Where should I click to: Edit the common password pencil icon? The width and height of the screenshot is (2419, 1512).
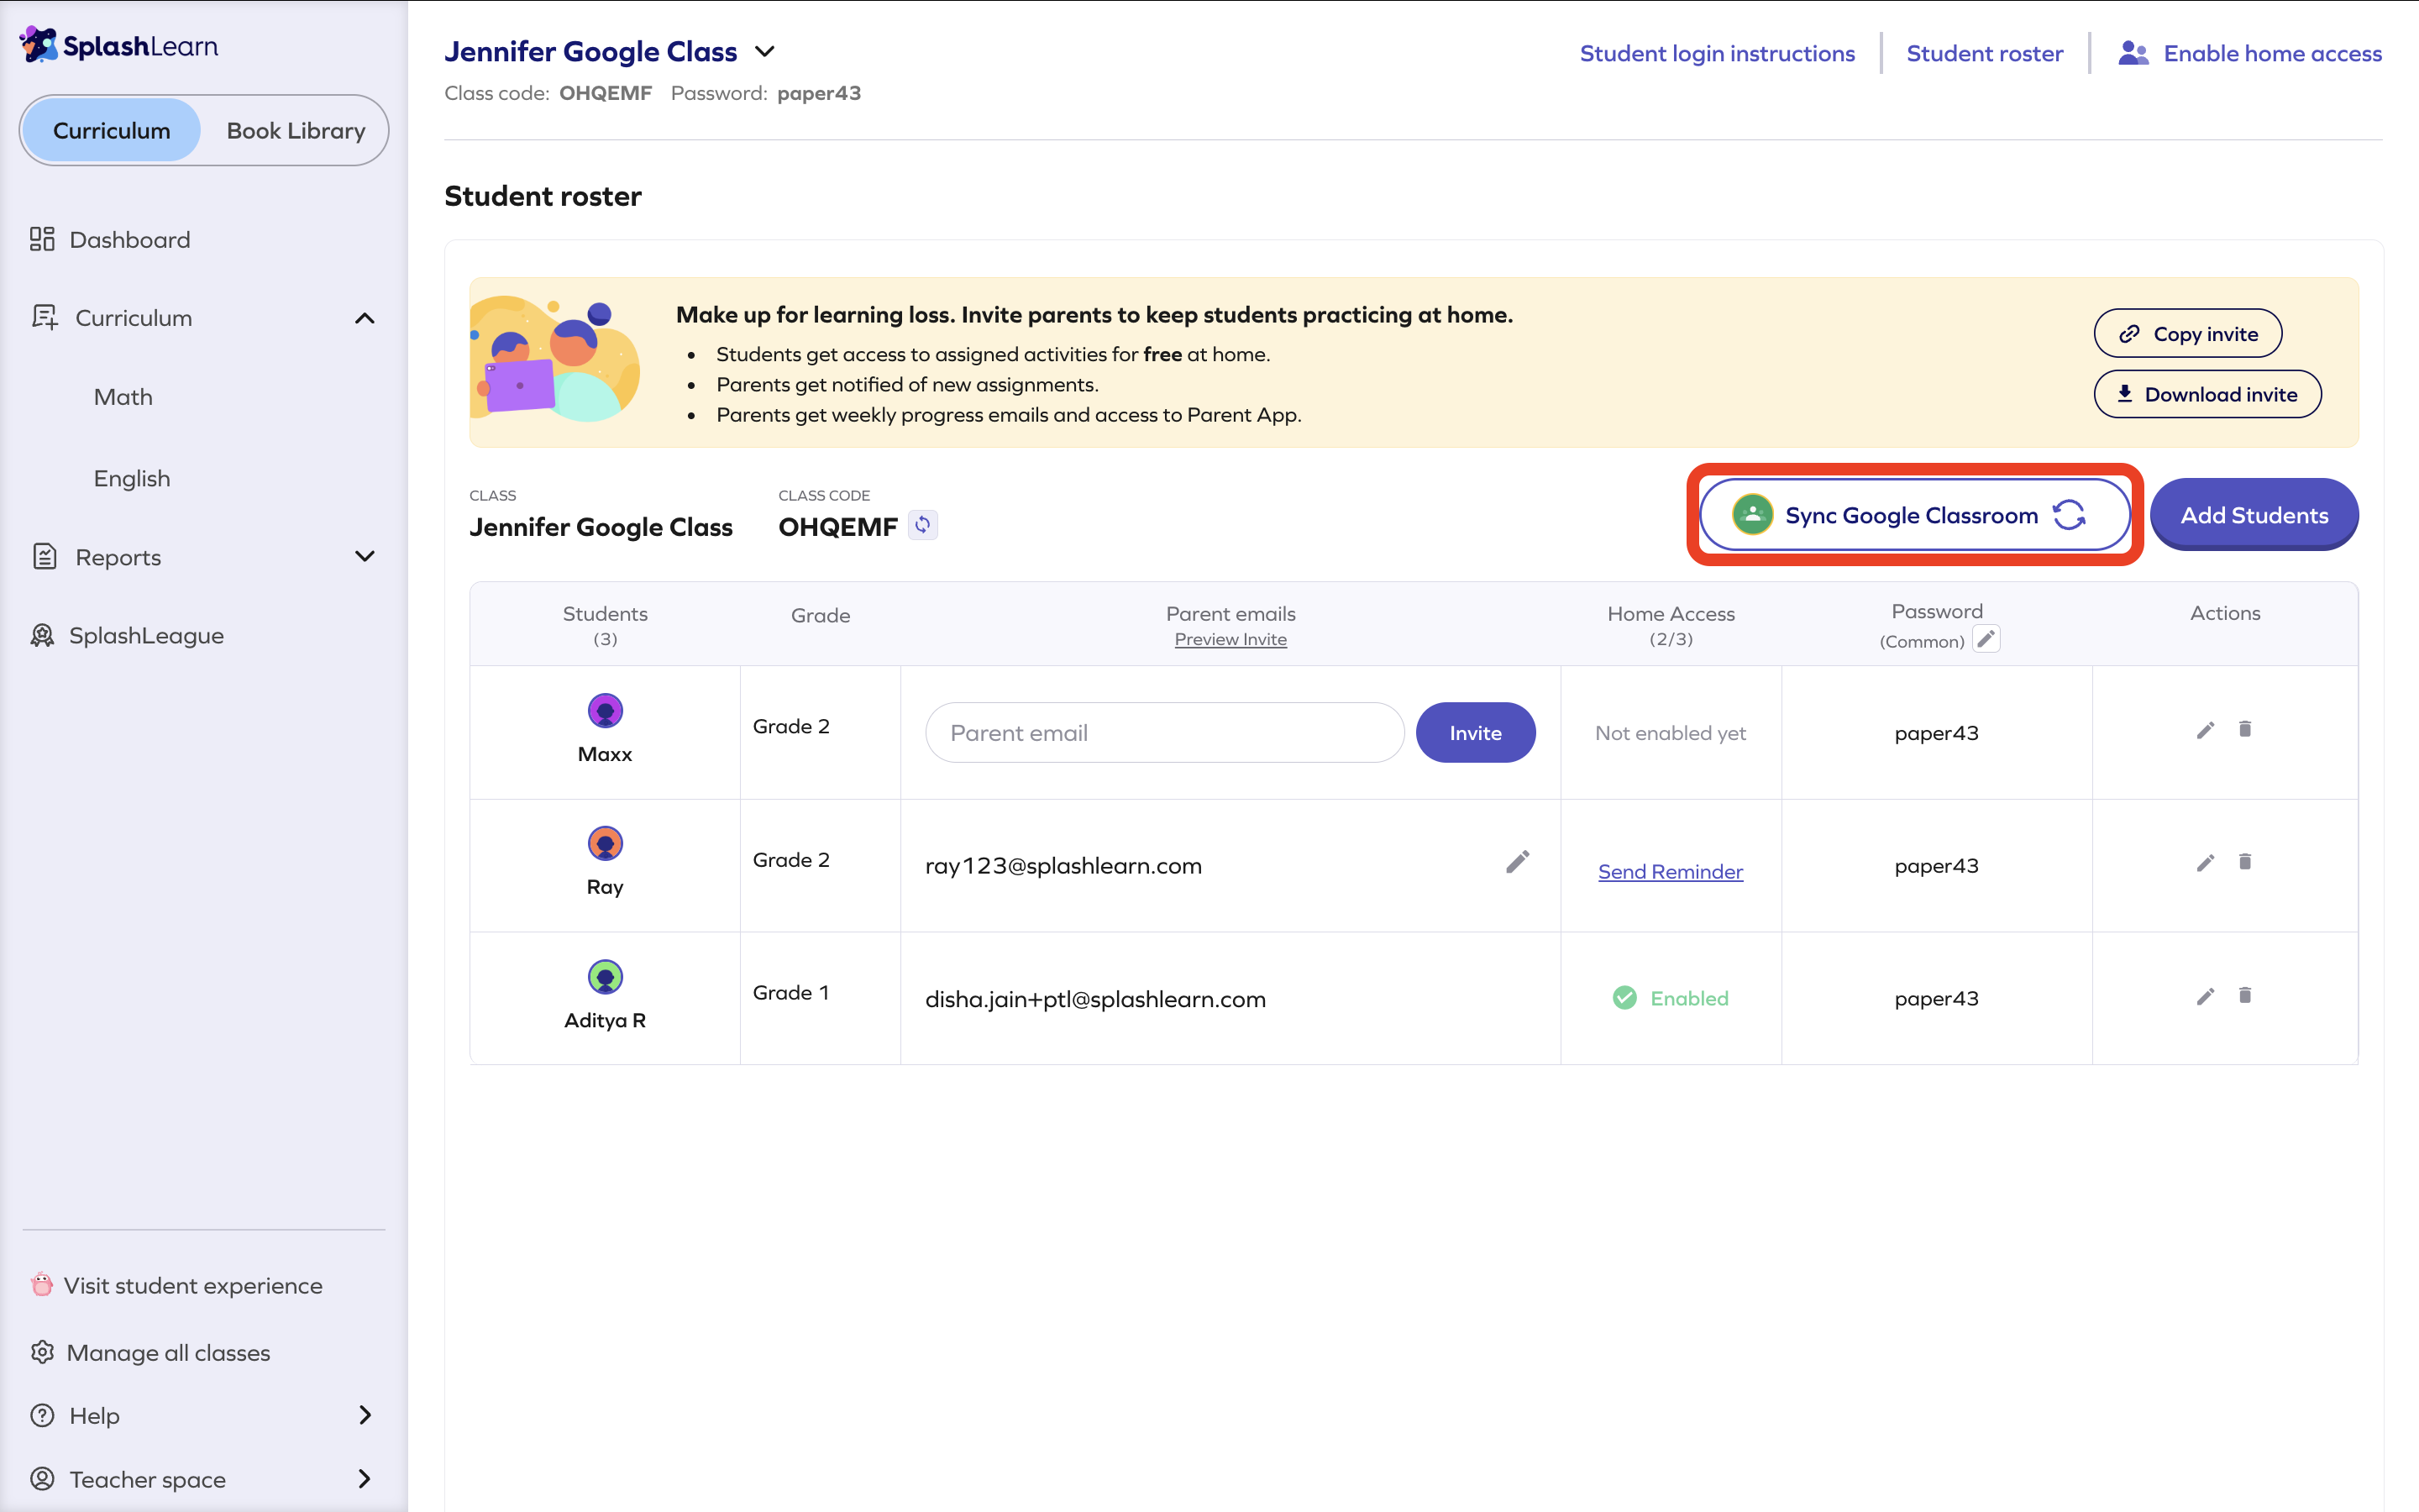pyautogui.click(x=1986, y=638)
